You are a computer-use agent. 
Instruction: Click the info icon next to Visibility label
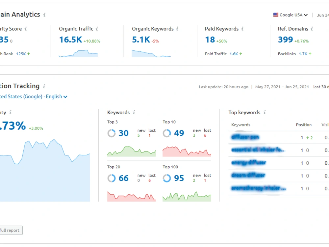point(10,112)
